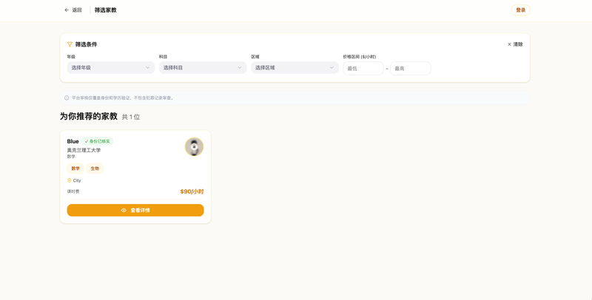Click the location pin icon
Image resolution: width=592 pixels, height=300 pixels.
tap(69, 180)
